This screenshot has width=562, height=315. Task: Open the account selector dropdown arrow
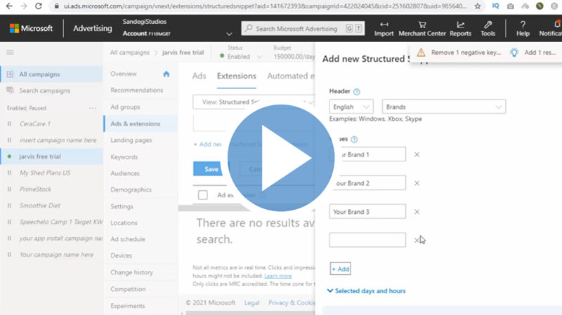[230, 34]
